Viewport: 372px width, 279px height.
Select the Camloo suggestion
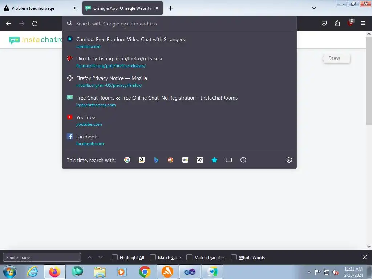[x=179, y=43]
